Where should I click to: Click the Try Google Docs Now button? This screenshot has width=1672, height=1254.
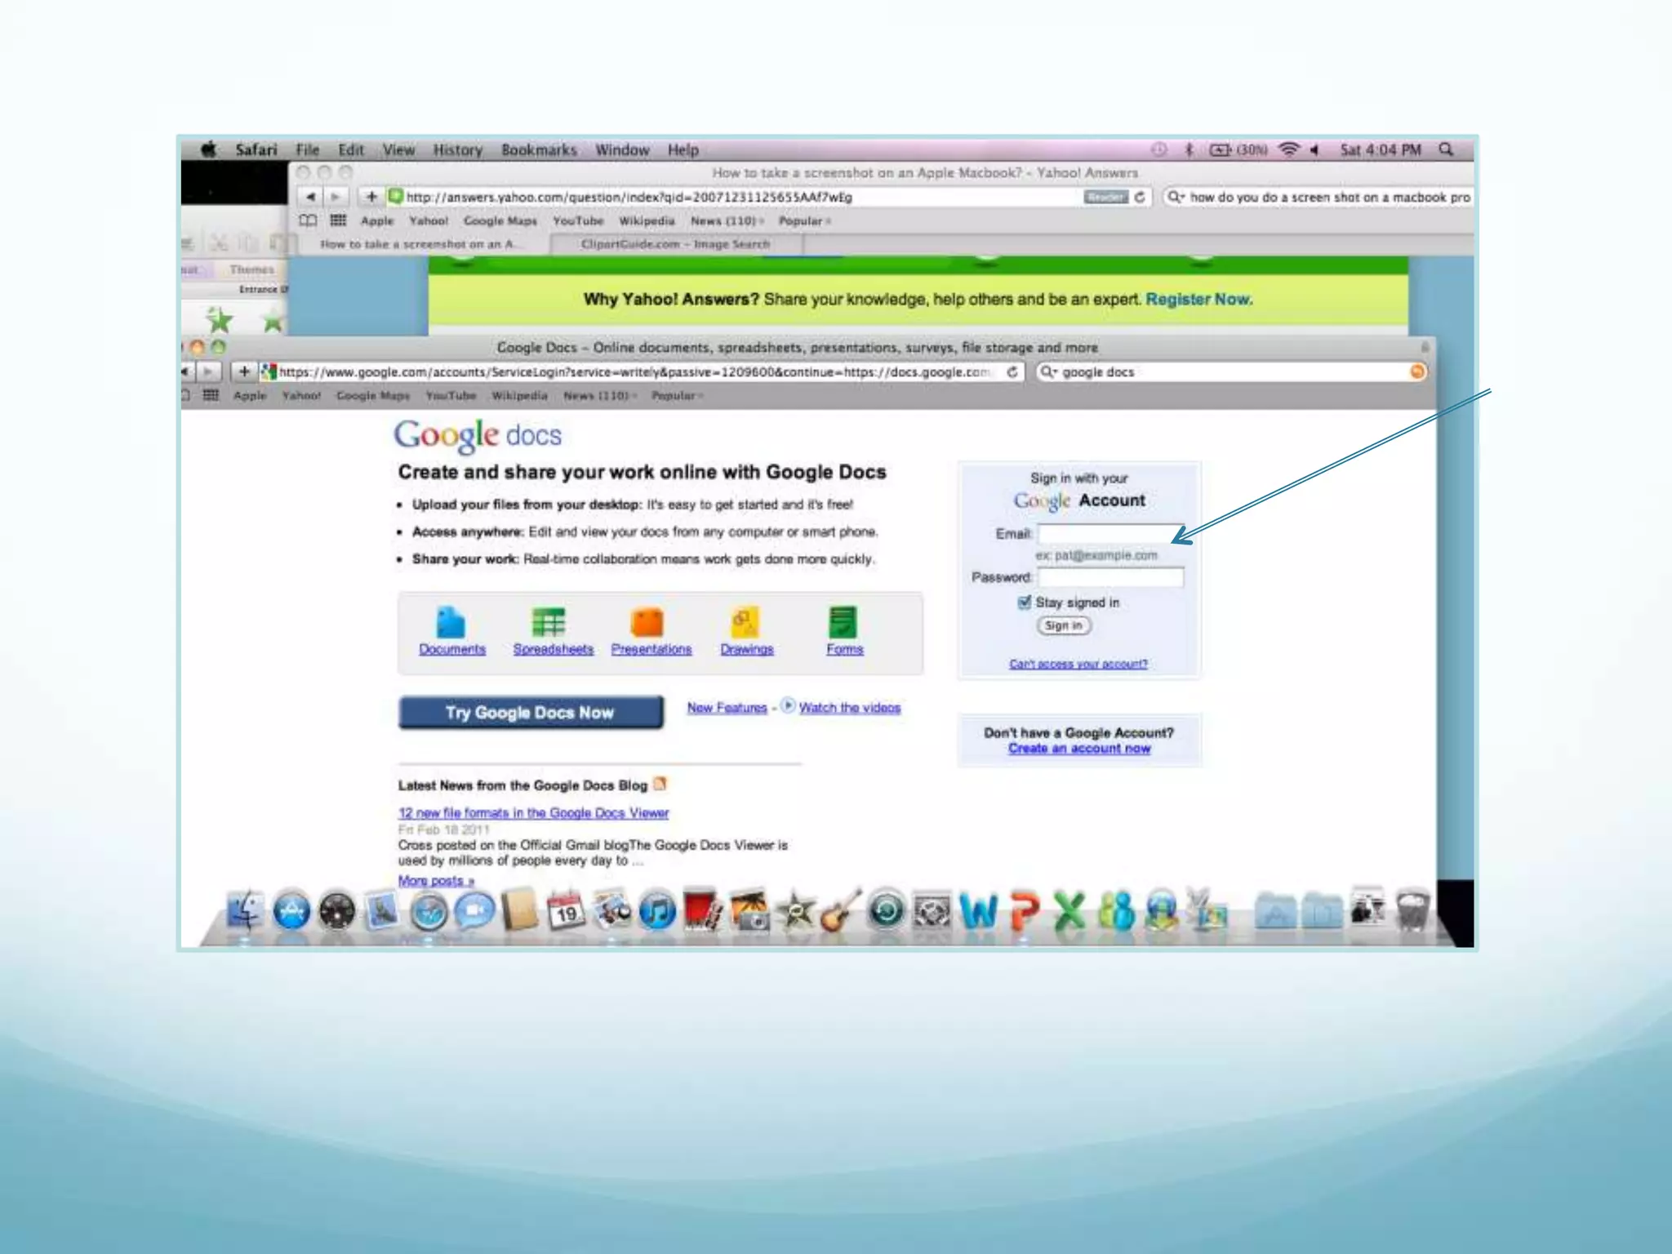point(531,713)
